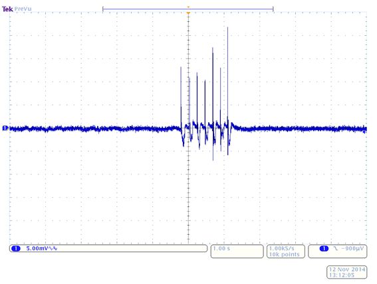Click the PreVu acquisition status label
The width and height of the screenshot is (377, 284).
coord(23,9)
